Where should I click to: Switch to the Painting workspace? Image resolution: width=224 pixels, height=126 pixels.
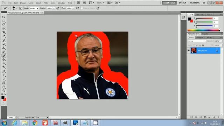[195, 3]
